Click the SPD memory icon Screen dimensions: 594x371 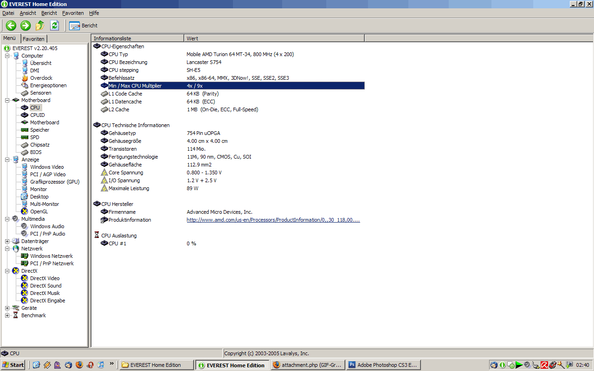25,137
